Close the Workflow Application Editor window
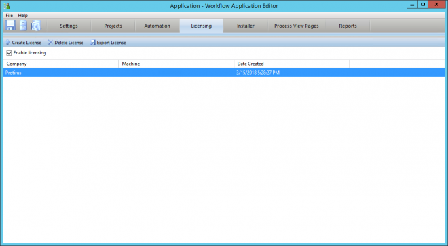This screenshot has width=448, height=246. [x=436, y=5]
